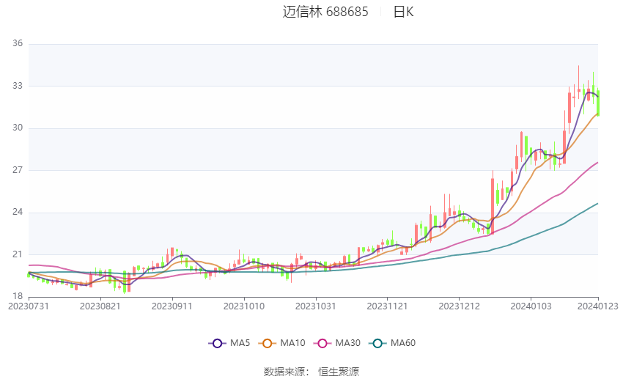Click x-axis date label 20240103
The image size is (623, 379).
click(531, 306)
